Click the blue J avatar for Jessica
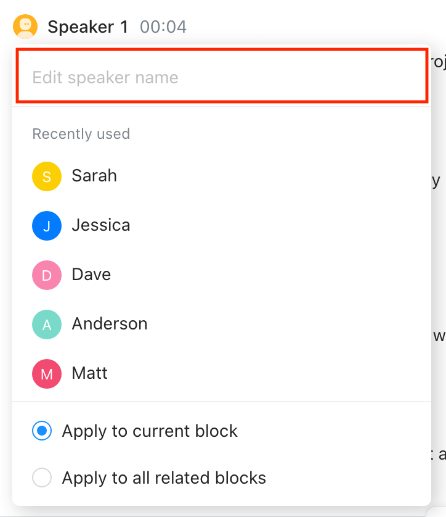The width and height of the screenshot is (446, 517). click(47, 225)
